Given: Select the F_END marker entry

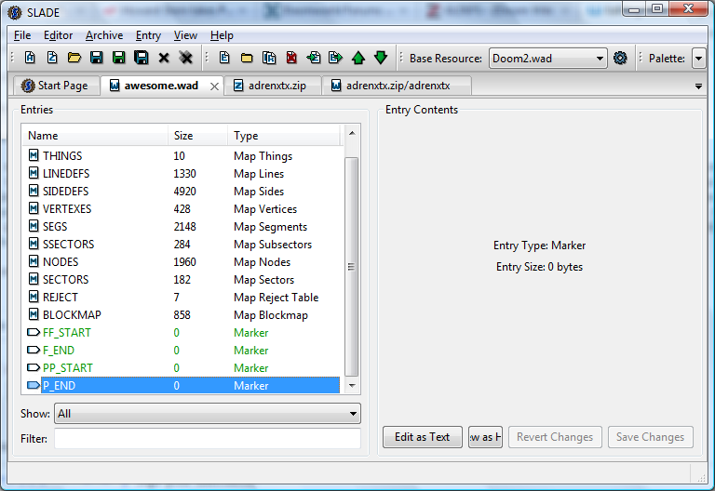Looking at the screenshot, I should click(182, 351).
